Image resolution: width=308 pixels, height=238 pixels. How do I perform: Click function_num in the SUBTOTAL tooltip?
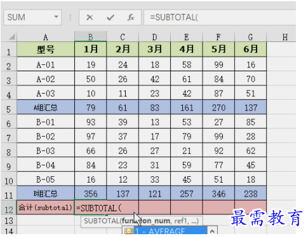click(x=145, y=221)
